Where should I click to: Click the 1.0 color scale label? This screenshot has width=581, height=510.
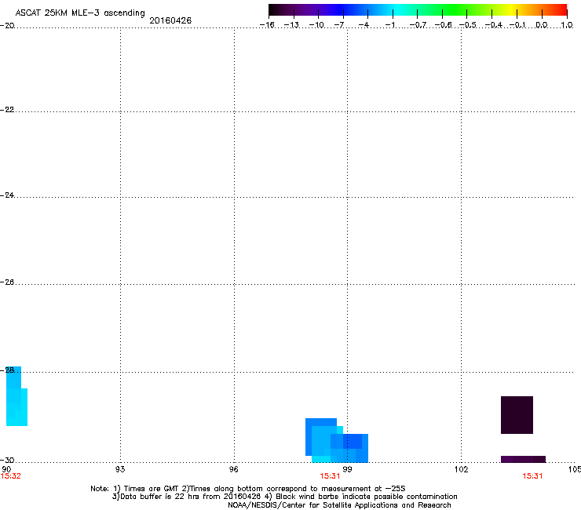coord(567,25)
